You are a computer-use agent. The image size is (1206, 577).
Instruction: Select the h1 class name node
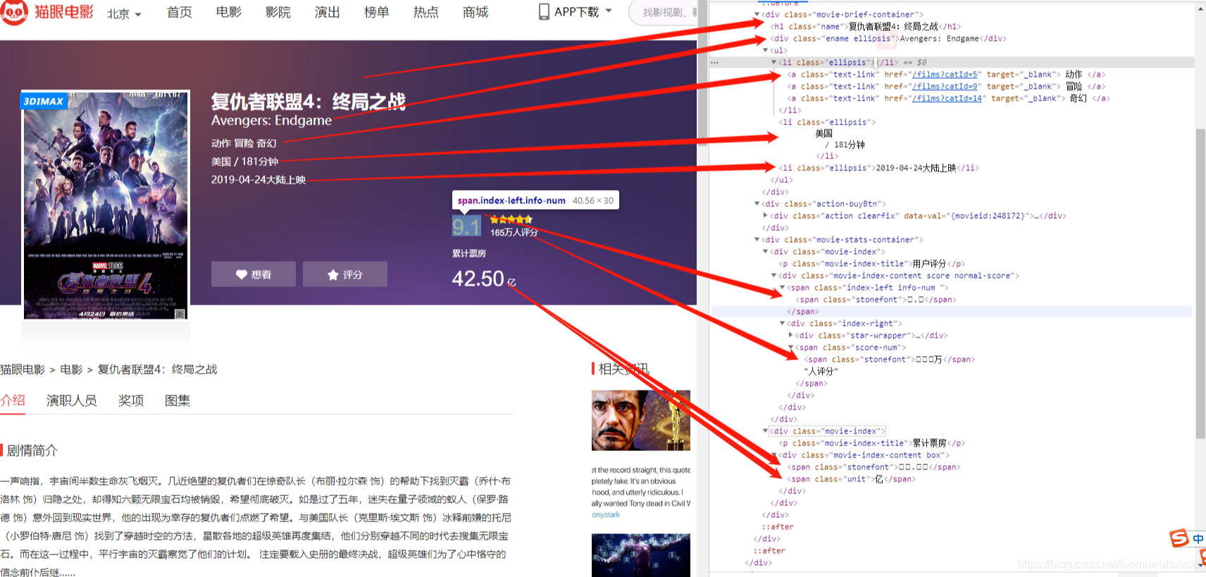click(866, 27)
